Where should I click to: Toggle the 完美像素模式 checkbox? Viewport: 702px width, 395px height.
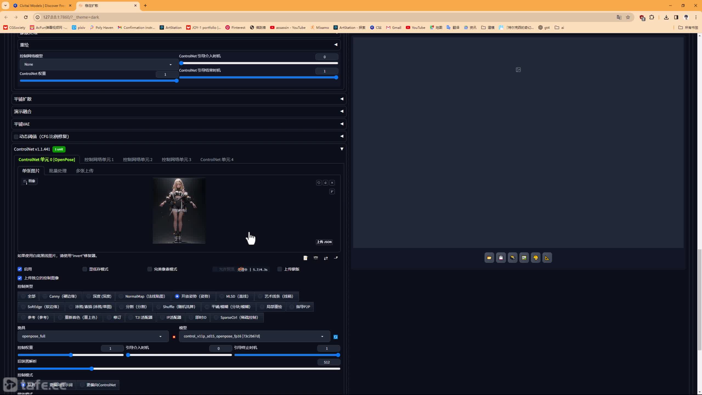(x=150, y=269)
